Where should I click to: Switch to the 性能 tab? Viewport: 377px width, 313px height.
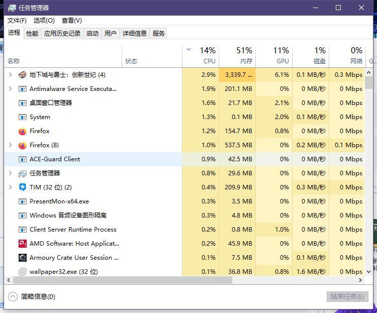(32, 34)
